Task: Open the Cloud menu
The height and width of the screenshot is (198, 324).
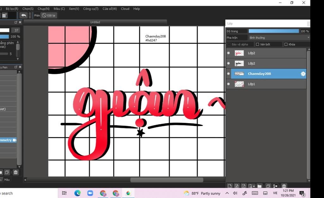Action: (x=125, y=9)
